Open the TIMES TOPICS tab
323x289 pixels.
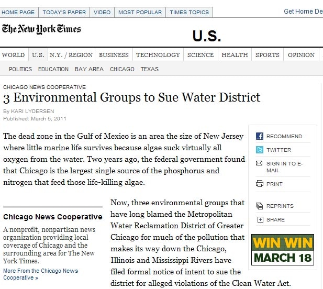190,13
